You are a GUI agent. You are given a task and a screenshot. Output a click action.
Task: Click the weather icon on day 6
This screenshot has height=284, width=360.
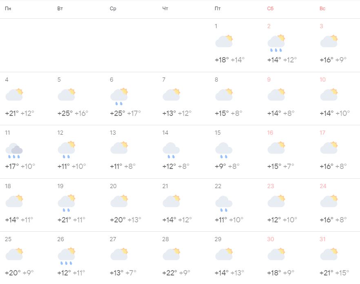point(119,96)
